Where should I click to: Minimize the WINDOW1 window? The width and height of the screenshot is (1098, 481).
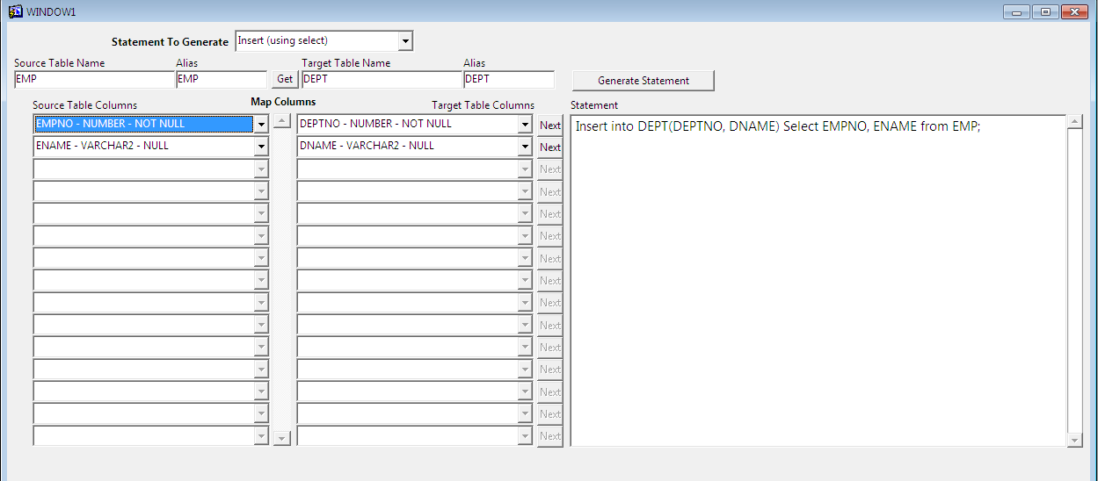click(x=1017, y=12)
